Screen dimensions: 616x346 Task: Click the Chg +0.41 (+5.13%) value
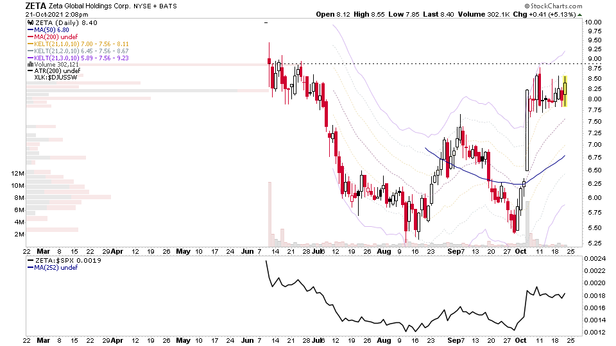[545, 15]
